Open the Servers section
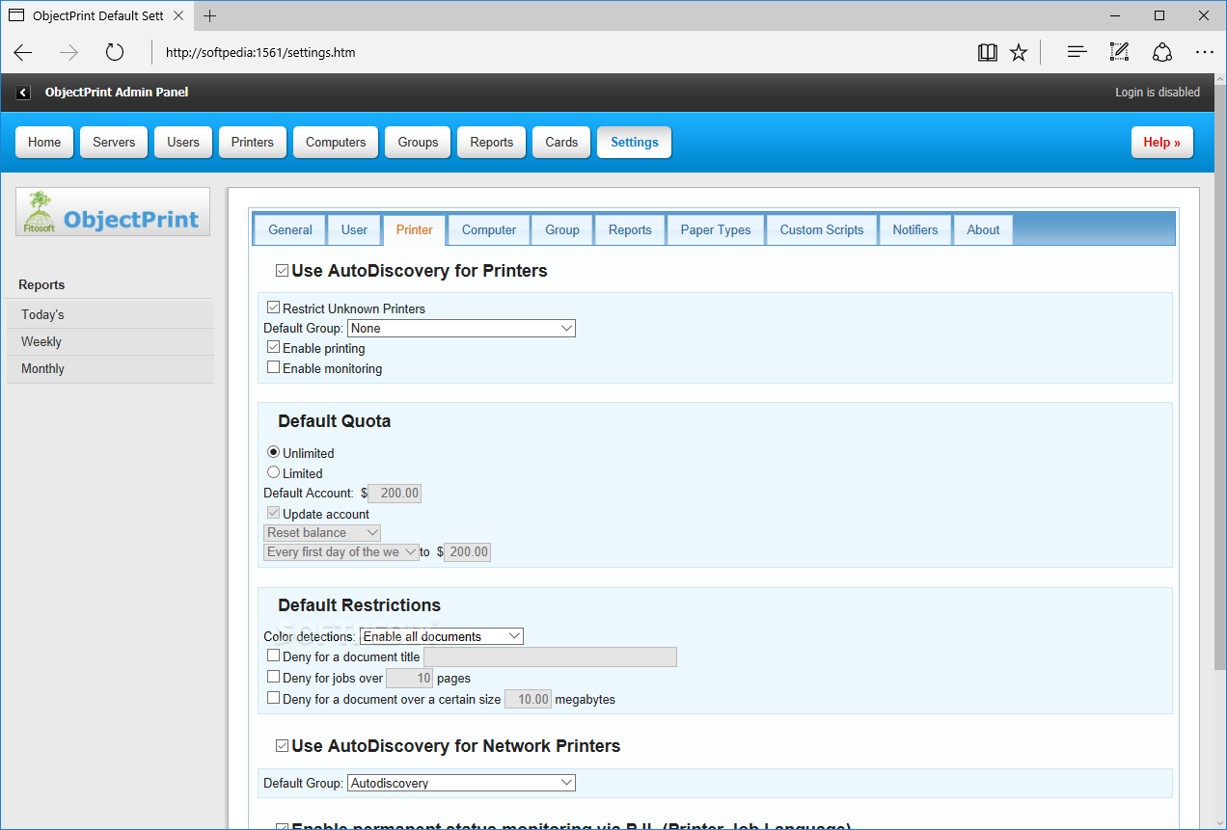 (x=114, y=142)
